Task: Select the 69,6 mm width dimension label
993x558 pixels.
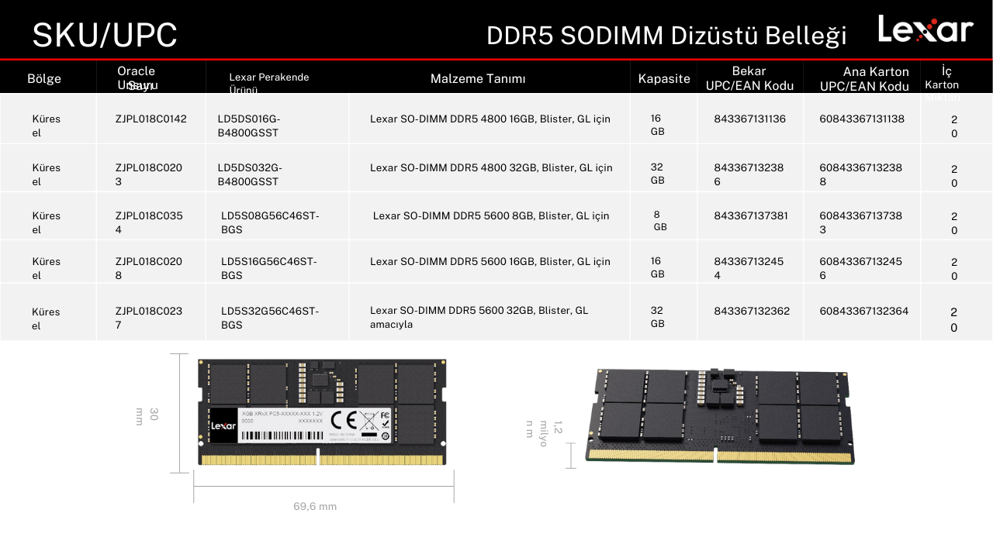Action: [x=315, y=506]
